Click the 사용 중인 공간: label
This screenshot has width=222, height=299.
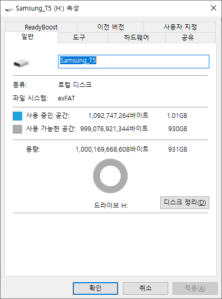click(x=48, y=116)
